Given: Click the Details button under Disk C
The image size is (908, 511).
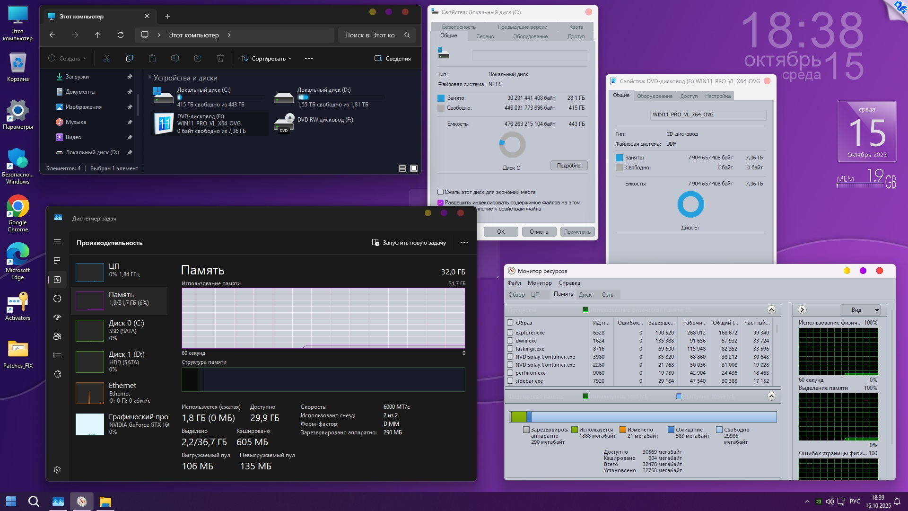Looking at the screenshot, I should pos(568,166).
